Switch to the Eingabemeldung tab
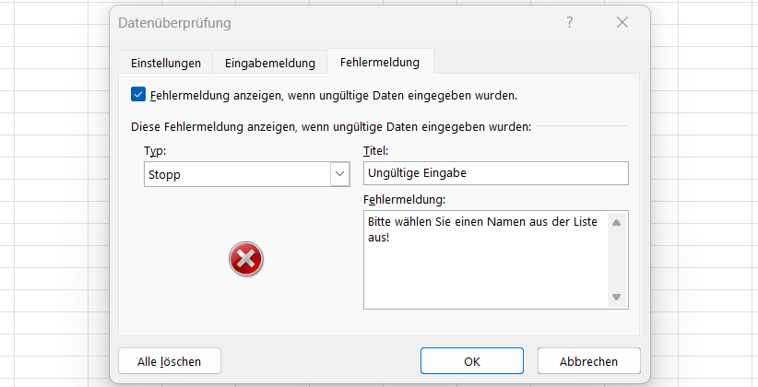The height and width of the screenshot is (387, 758). (270, 63)
